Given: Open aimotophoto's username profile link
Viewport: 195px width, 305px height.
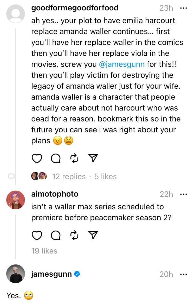Looking at the screenshot, I should coord(55,194).
